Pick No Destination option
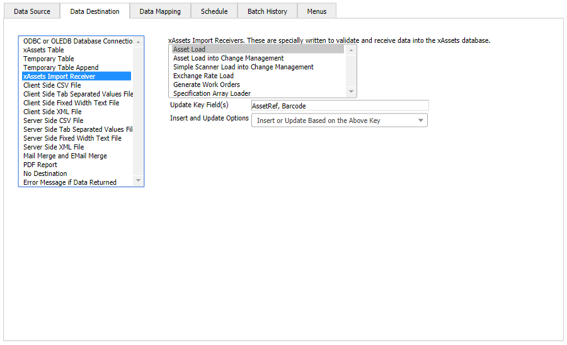The height and width of the screenshot is (345, 567). click(77, 174)
